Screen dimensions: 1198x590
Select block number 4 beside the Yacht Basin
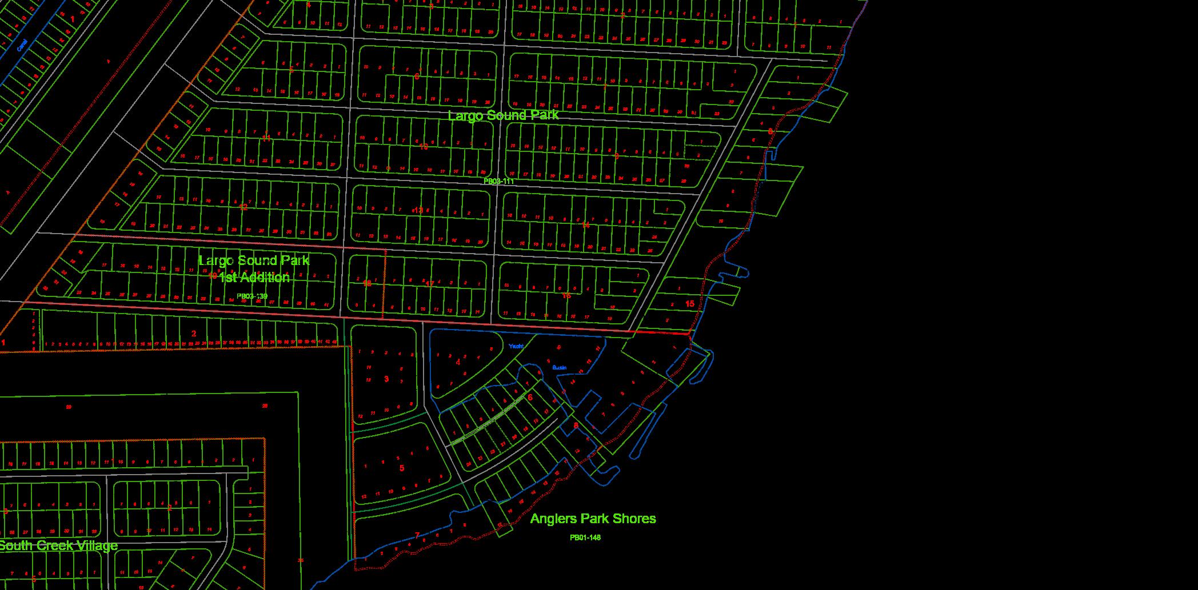point(458,362)
